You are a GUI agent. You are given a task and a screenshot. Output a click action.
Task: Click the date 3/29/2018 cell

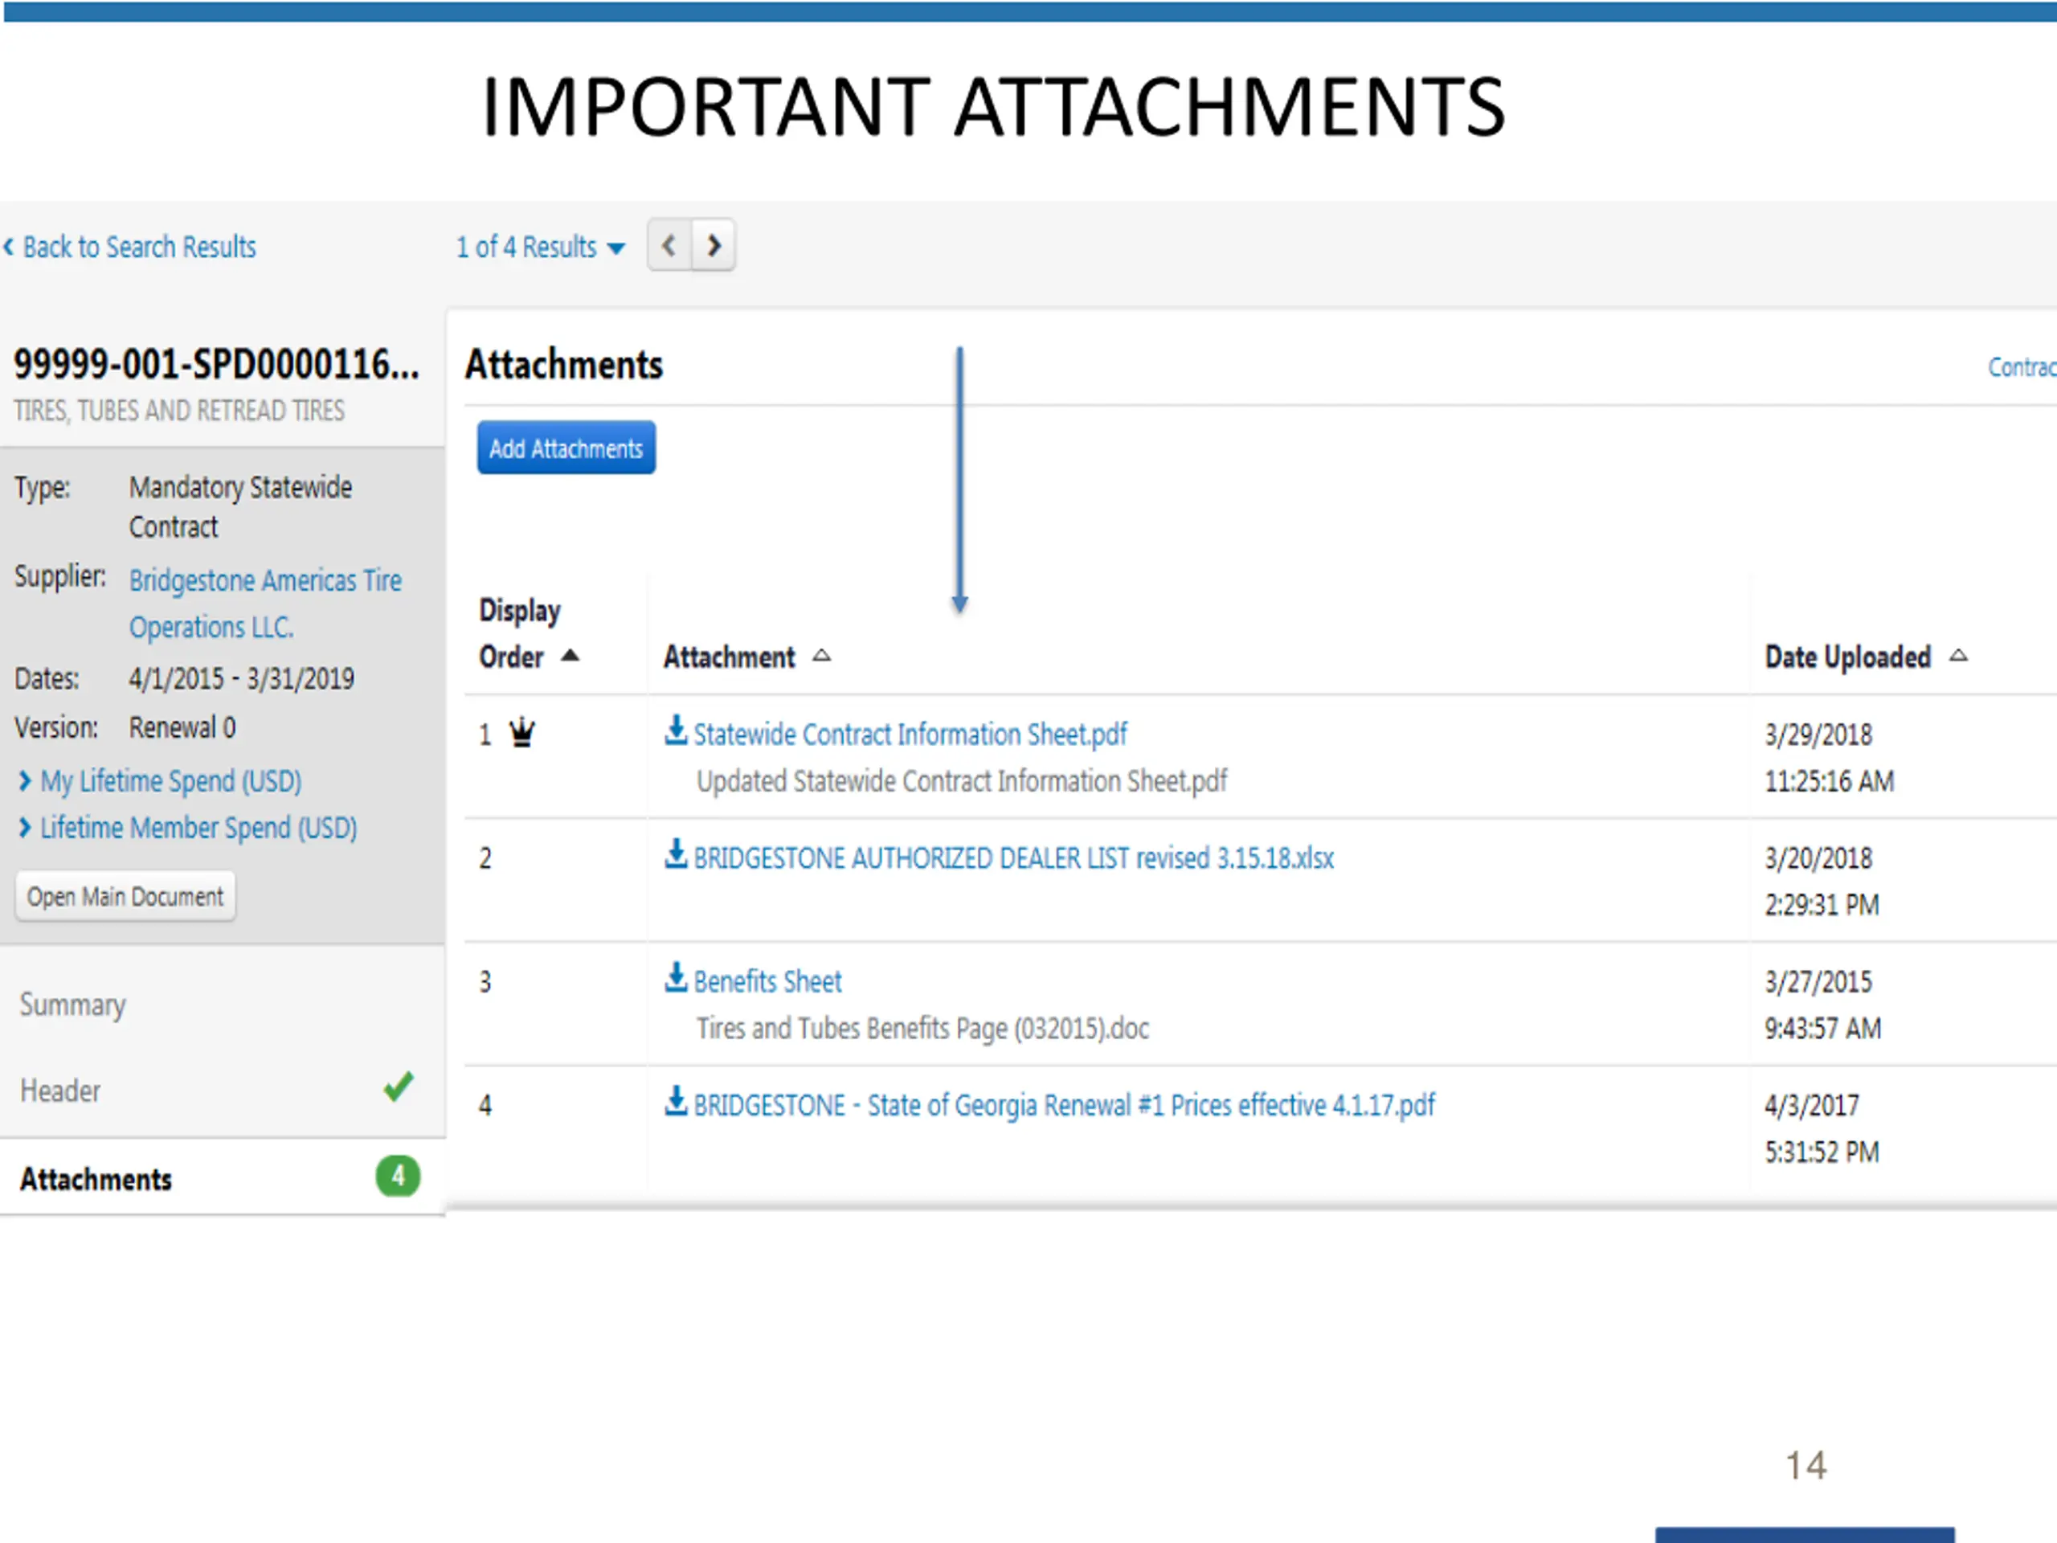[1818, 735]
